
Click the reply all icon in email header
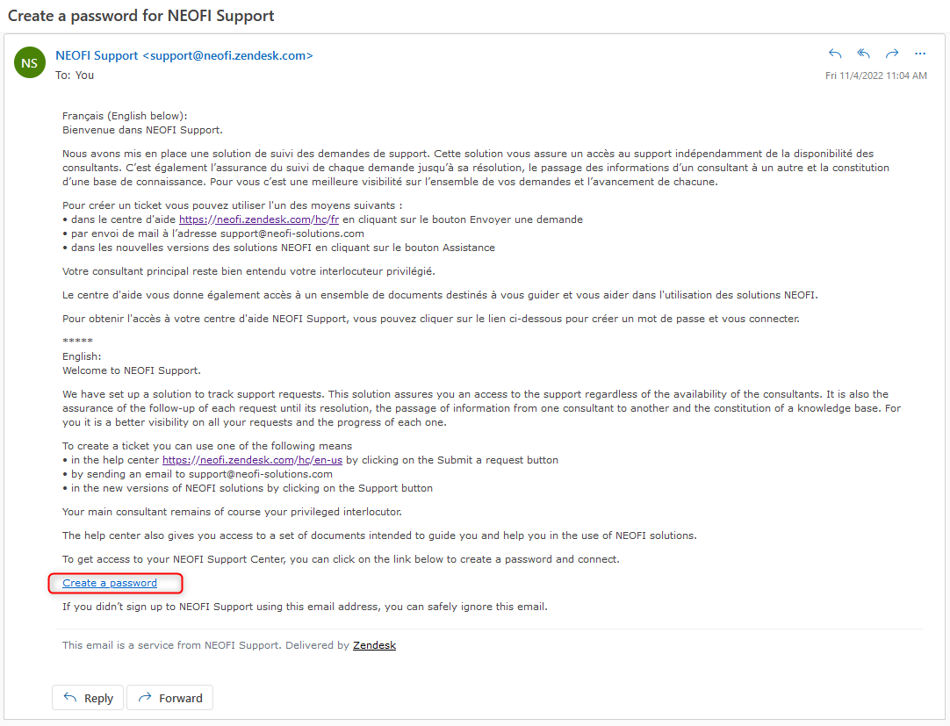tap(863, 54)
